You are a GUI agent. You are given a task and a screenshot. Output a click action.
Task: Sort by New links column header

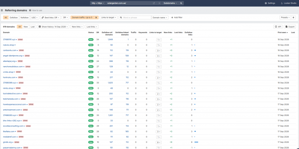coord(168,32)
